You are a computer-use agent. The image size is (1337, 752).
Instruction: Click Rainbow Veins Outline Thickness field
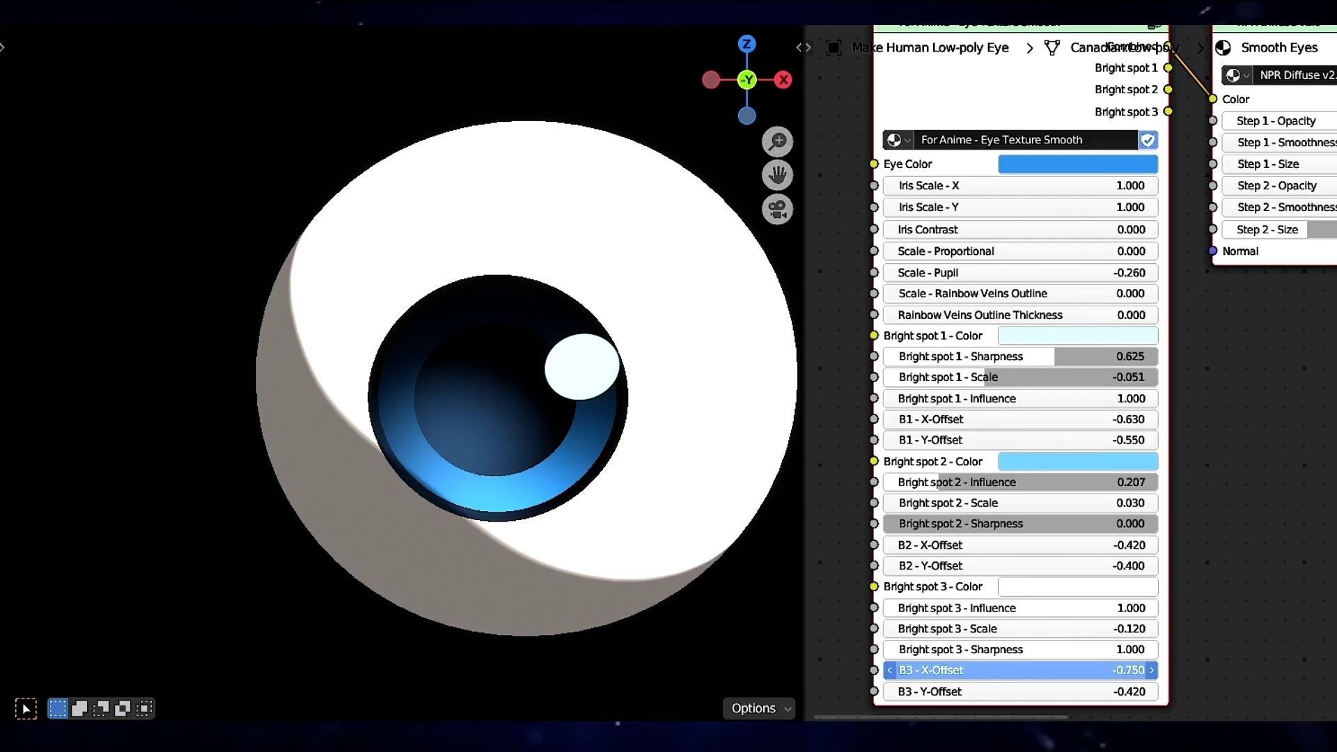[1020, 315]
